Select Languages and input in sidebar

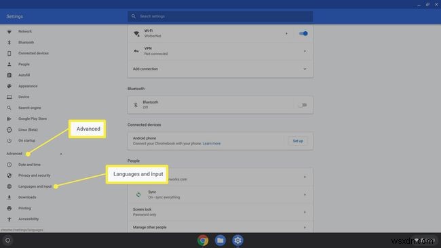pos(35,186)
